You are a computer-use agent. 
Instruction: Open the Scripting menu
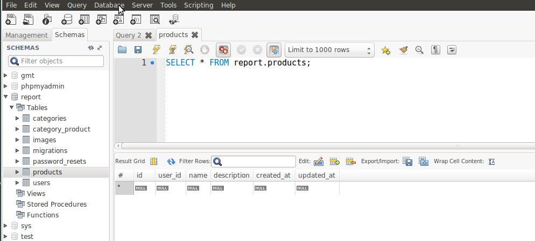pos(199,5)
